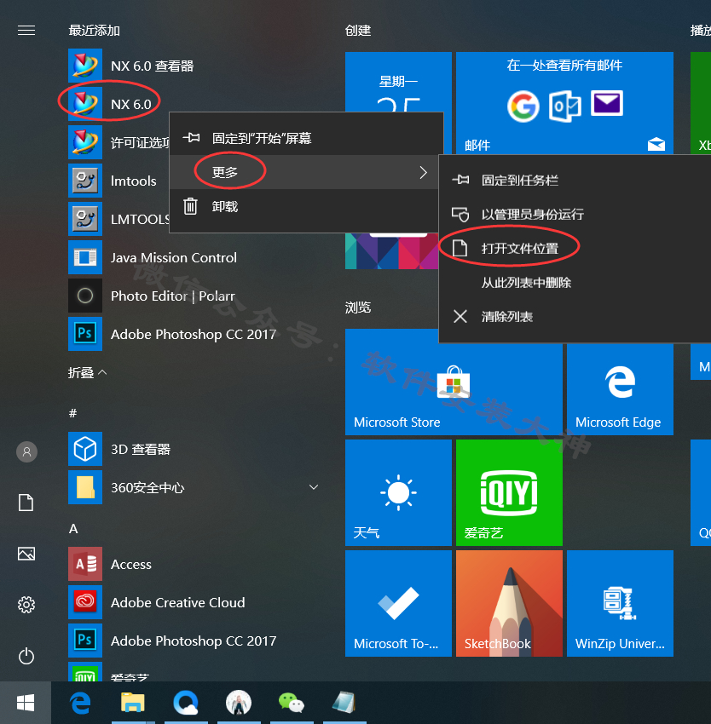Open the calendar tile showing 星期一
The height and width of the screenshot is (724, 711).
398,82
